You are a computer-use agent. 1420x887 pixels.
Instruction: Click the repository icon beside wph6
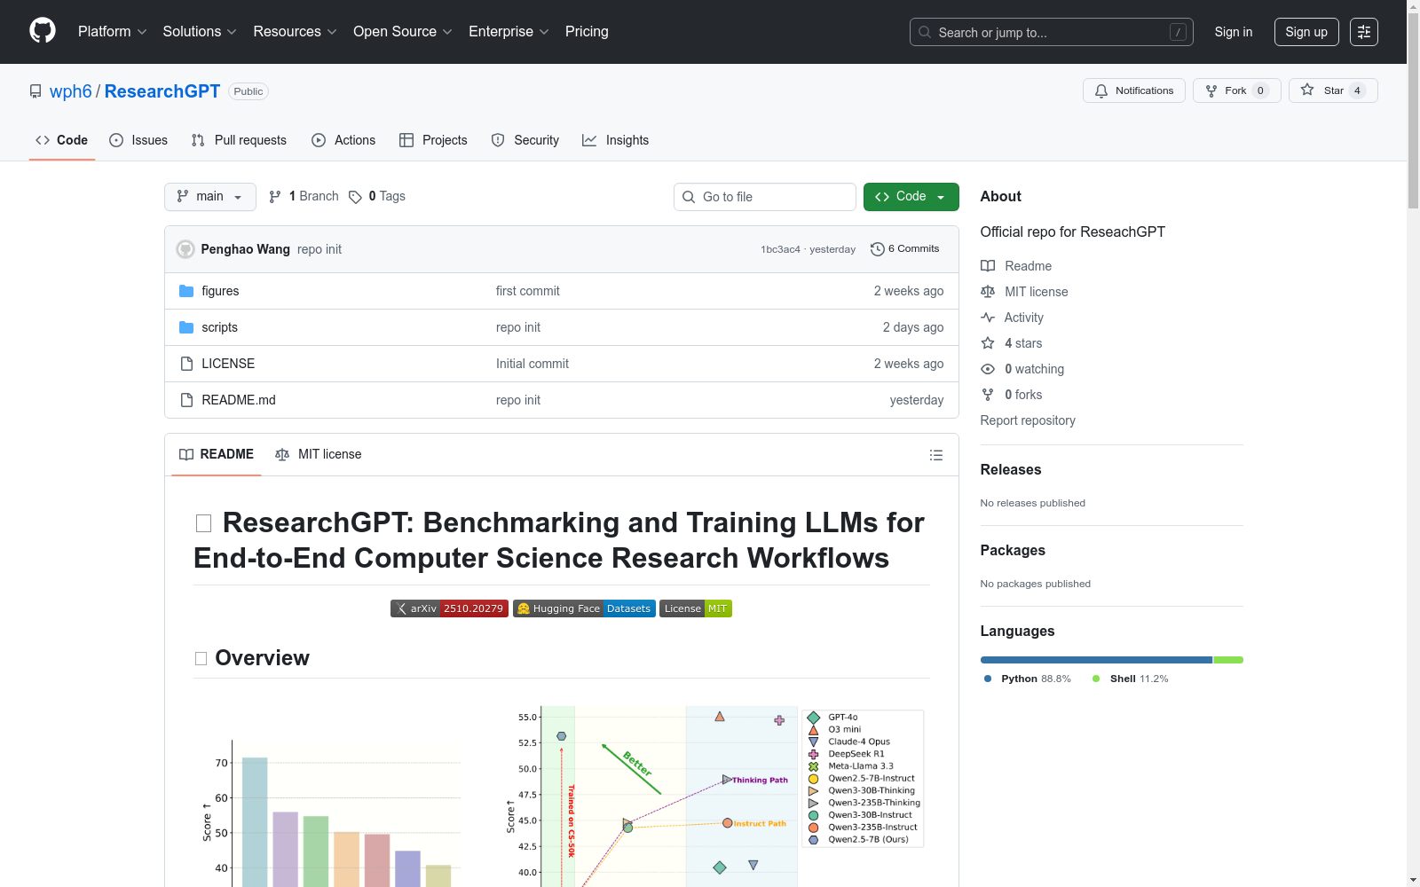point(35,91)
